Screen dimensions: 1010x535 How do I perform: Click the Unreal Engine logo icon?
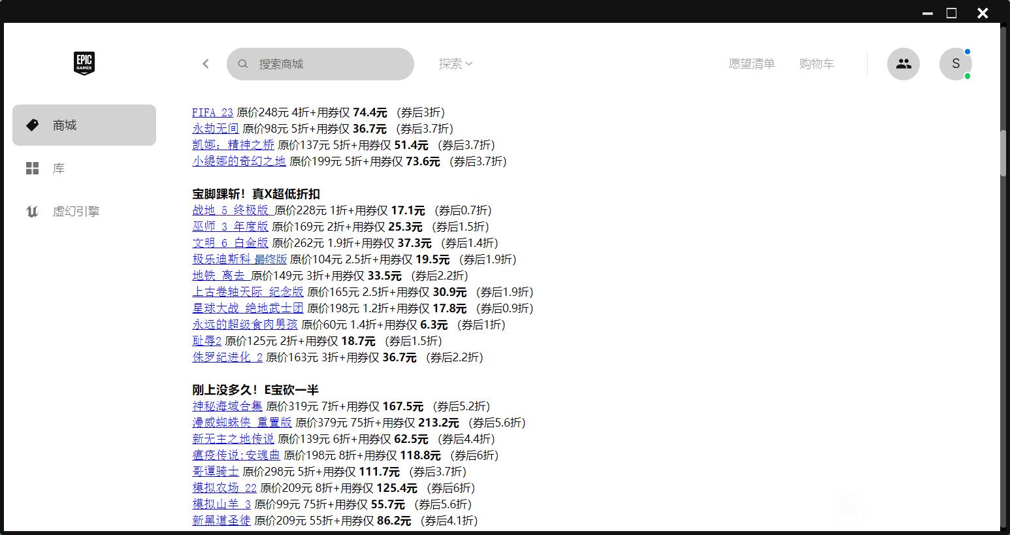pyautogui.click(x=32, y=212)
